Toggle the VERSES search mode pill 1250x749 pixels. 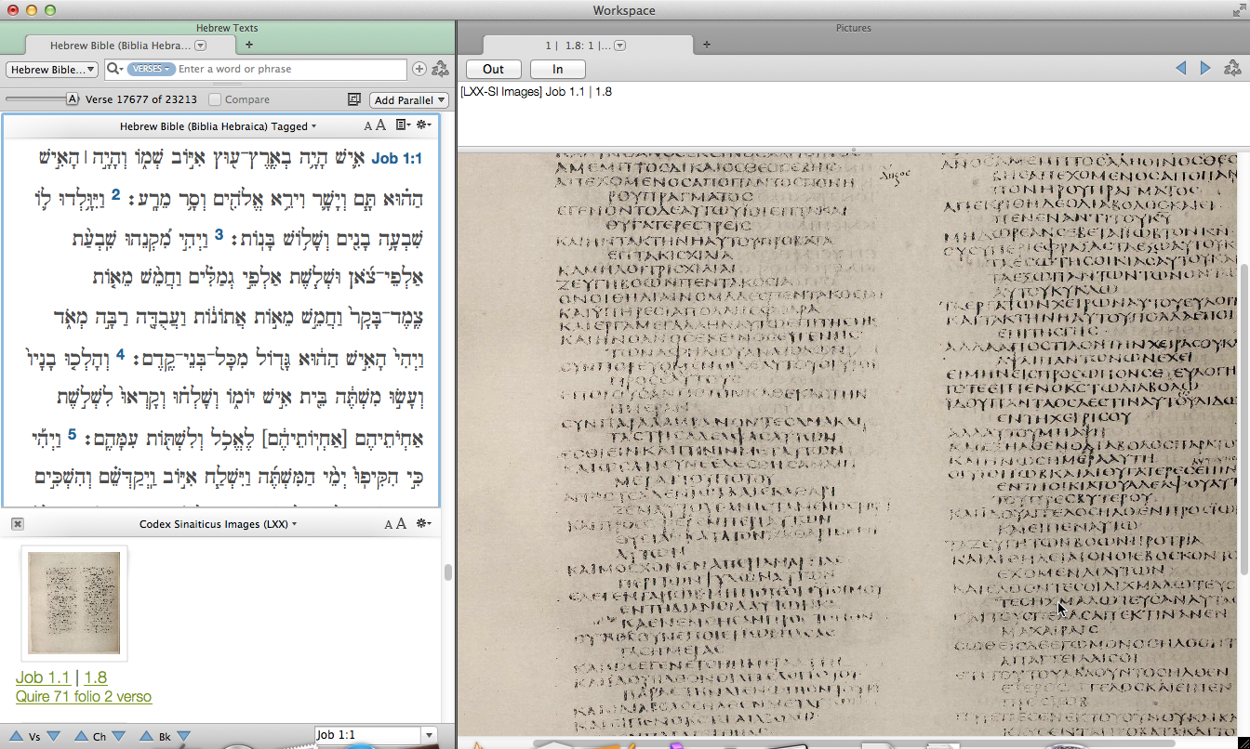pos(151,69)
